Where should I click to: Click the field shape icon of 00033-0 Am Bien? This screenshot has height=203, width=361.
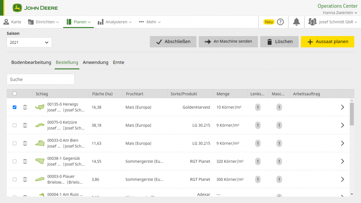pyautogui.click(x=40, y=143)
